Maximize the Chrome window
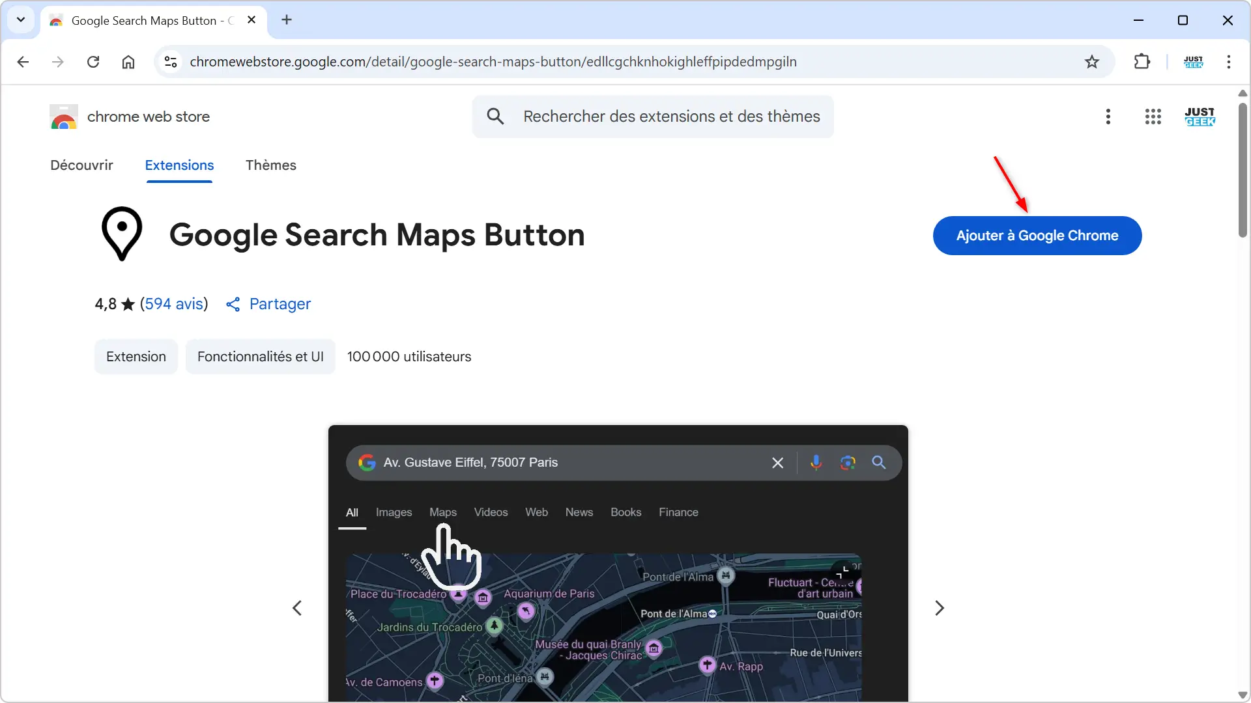1251x703 pixels. (x=1183, y=20)
